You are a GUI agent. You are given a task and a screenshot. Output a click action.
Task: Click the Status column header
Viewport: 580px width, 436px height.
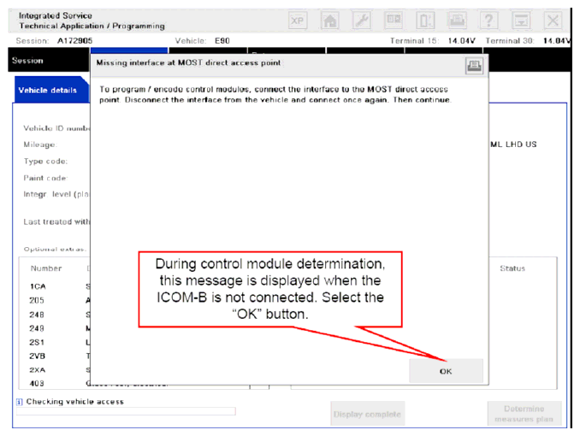(512, 268)
